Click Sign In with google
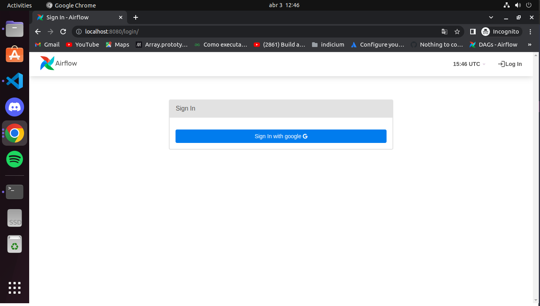The image size is (540, 306). click(x=280, y=136)
